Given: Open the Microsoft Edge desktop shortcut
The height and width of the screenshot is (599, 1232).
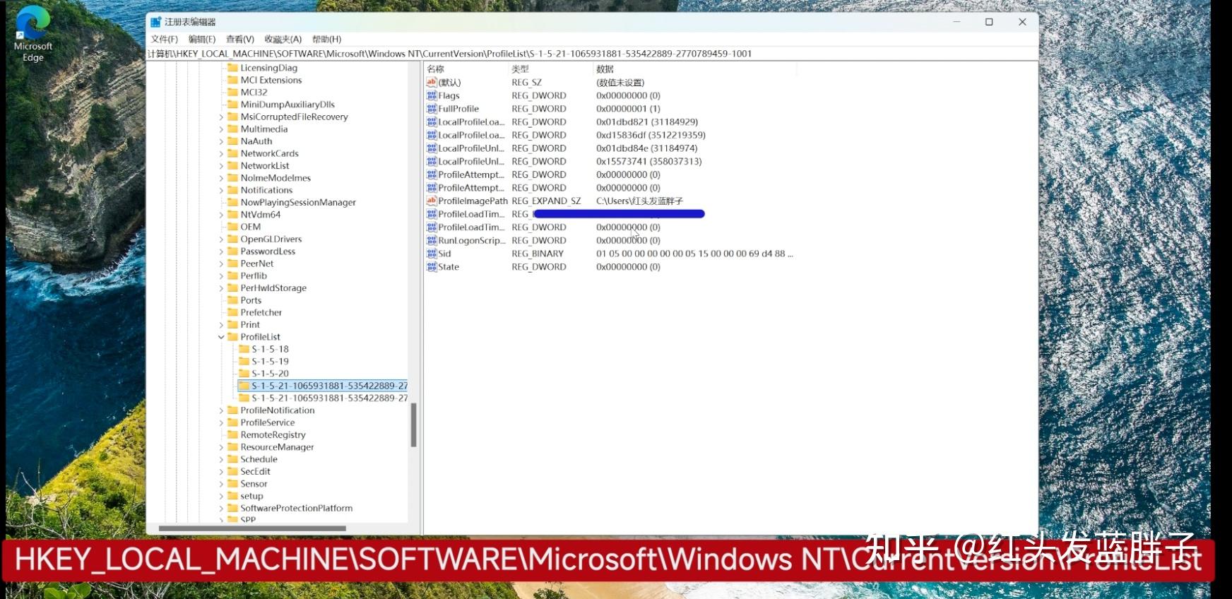Looking at the screenshot, I should [32, 33].
